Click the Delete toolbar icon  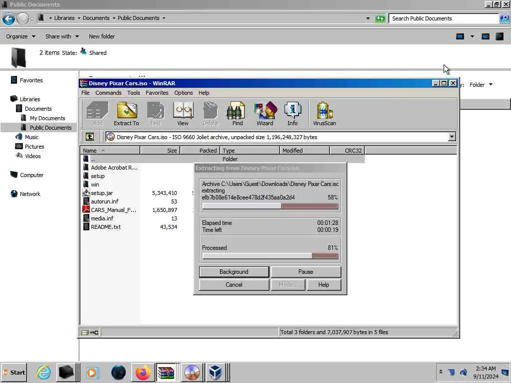click(x=211, y=114)
